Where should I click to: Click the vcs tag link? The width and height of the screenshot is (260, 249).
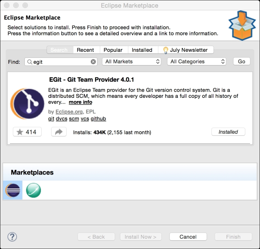point(85,119)
